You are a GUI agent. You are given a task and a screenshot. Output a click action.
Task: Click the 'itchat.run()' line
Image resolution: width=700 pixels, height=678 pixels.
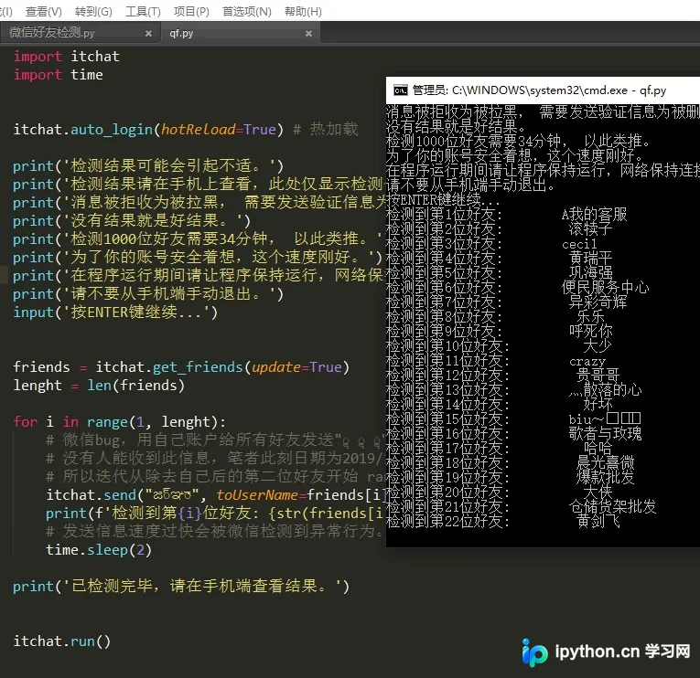[61, 641]
